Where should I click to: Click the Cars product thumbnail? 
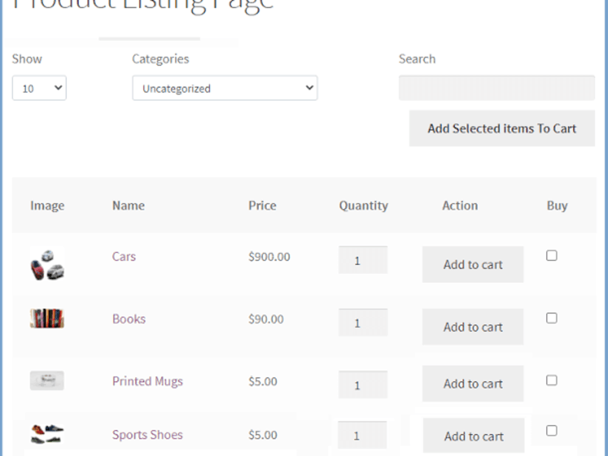coord(47,265)
